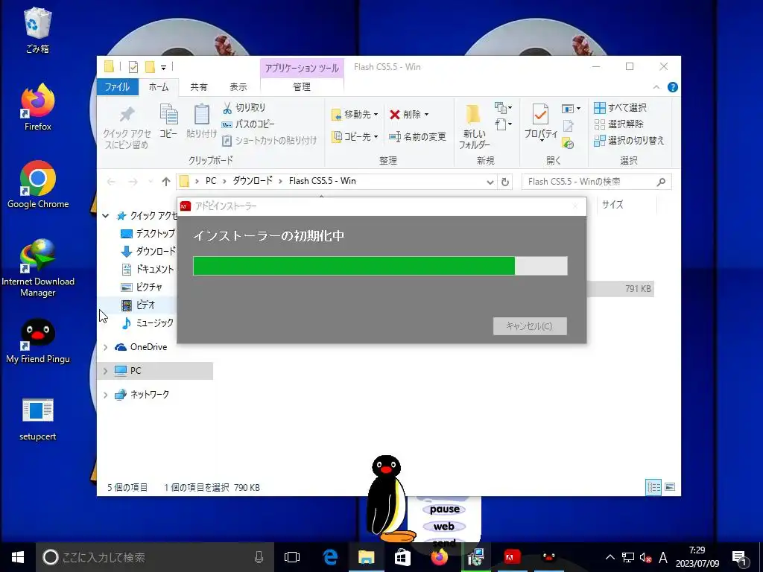Screen dimensions: 763x572
Task: Click the Edit icon in Open group
Action: pyautogui.click(x=568, y=127)
